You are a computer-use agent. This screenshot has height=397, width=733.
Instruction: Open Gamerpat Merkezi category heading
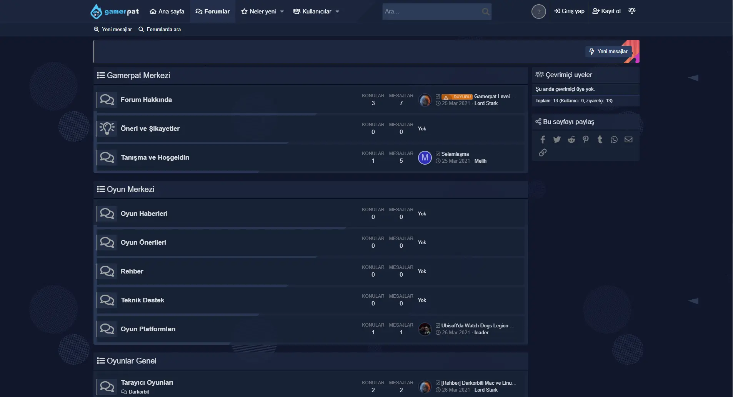(x=138, y=75)
